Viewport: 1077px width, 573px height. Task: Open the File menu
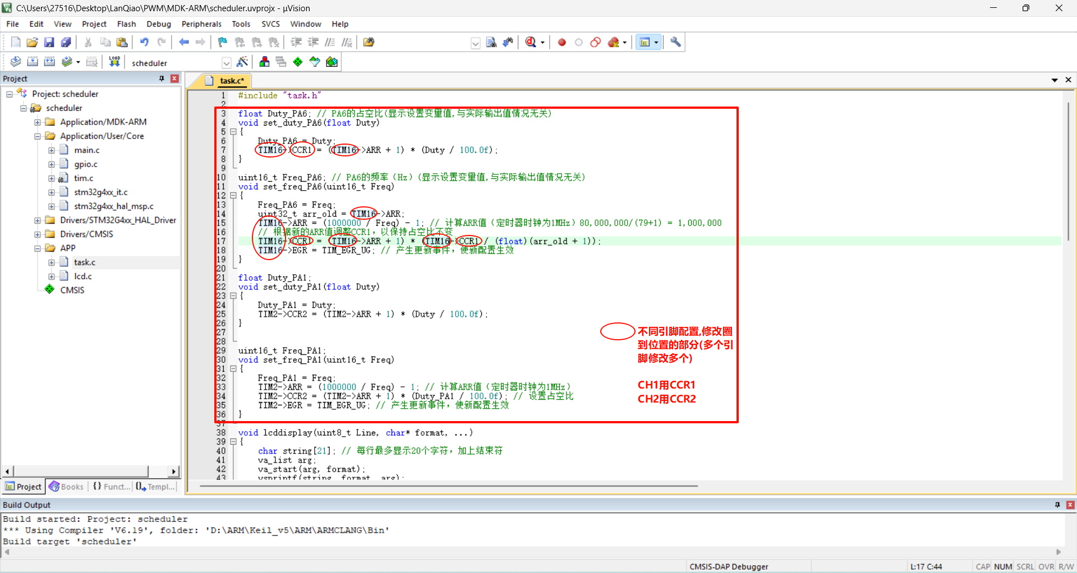pos(12,24)
